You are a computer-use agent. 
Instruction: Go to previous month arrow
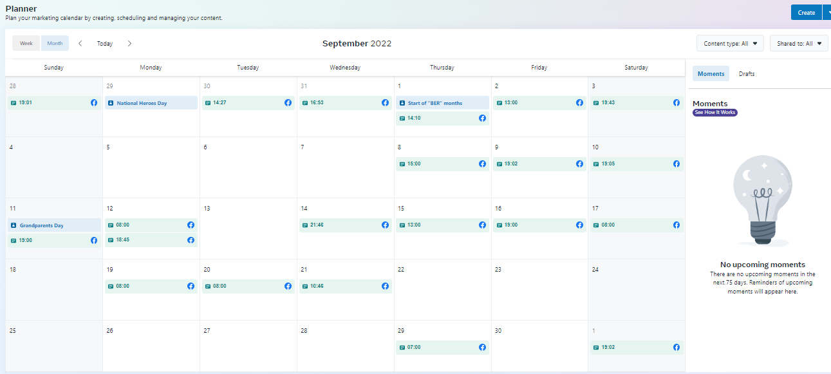tap(80, 43)
